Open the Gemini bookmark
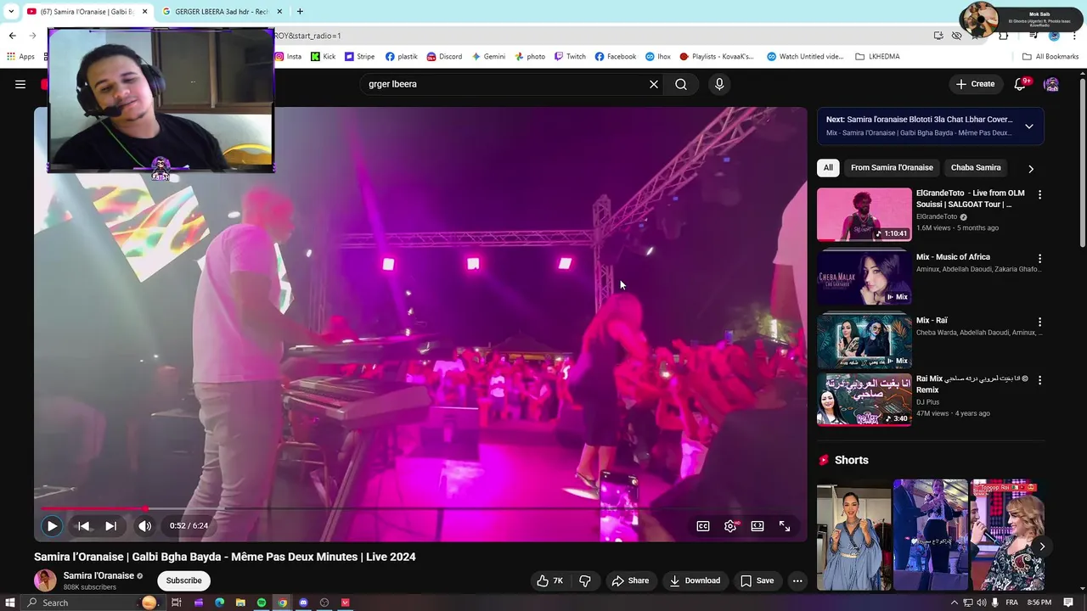Viewport: 1087px width, 611px height. (488, 57)
